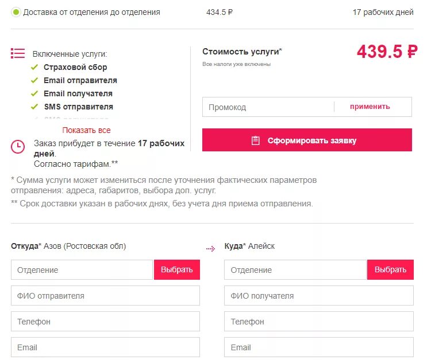Click the green checkmark next to SMS отправителя

pyautogui.click(x=34, y=107)
